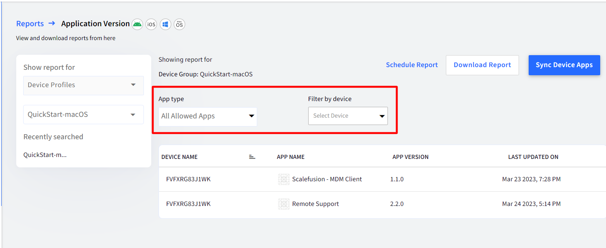Viewport: 606px width, 248px height.
Task: Click the Schedule Report link
Action: pyautogui.click(x=412, y=65)
